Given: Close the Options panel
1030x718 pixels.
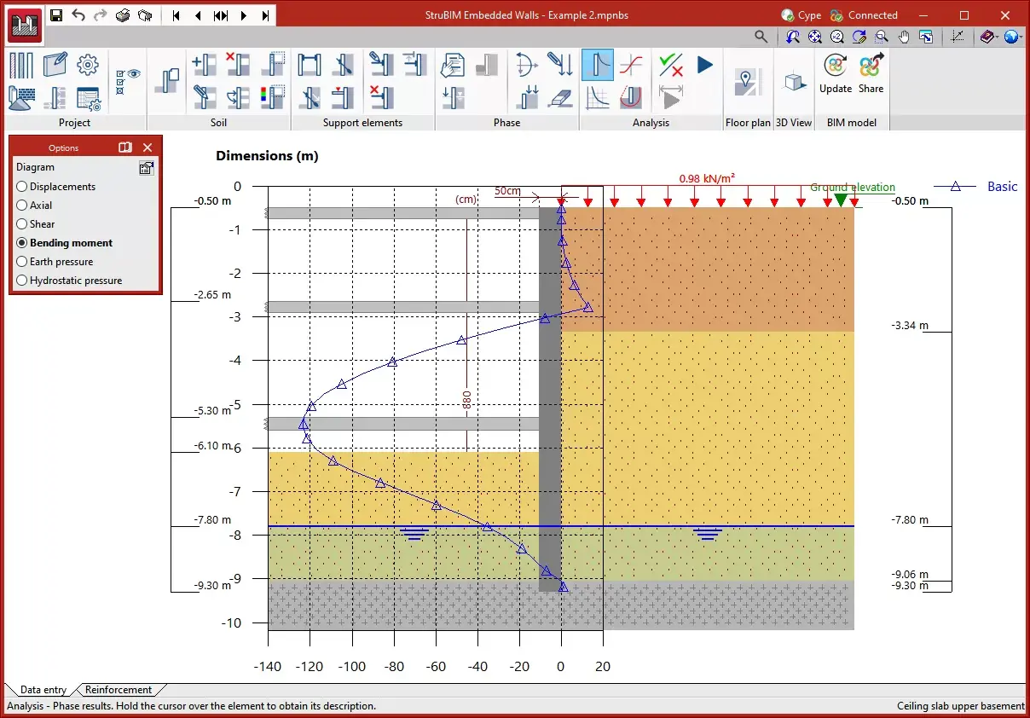Looking at the screenshot, I should 148,148.
